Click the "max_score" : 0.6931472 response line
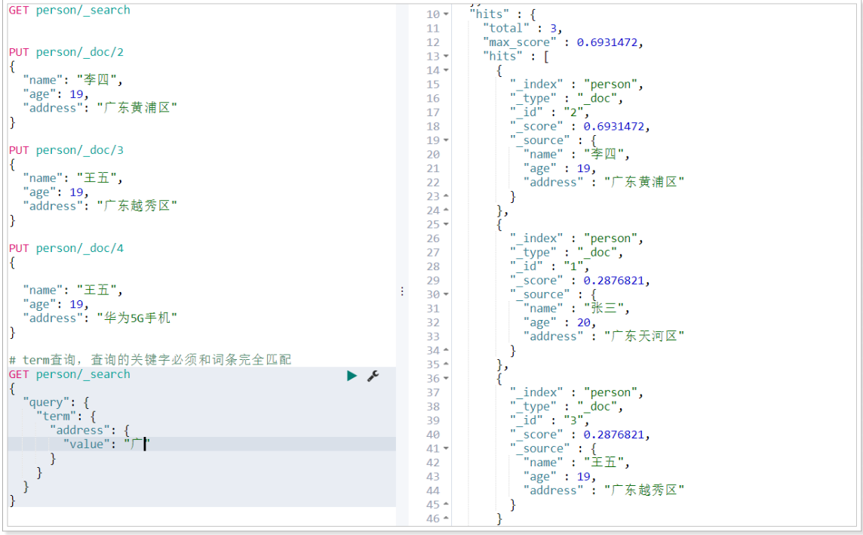Image resolution: width=863 pixels, height=535 pixels. (x=563, y=42)
